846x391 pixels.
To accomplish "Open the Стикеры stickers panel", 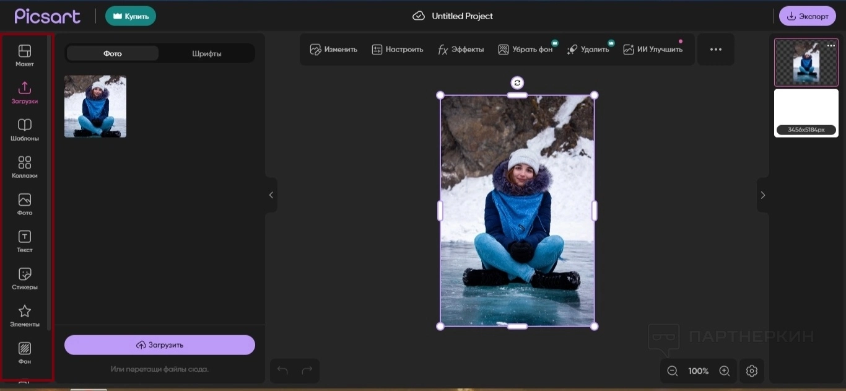I will coord(25,278).
